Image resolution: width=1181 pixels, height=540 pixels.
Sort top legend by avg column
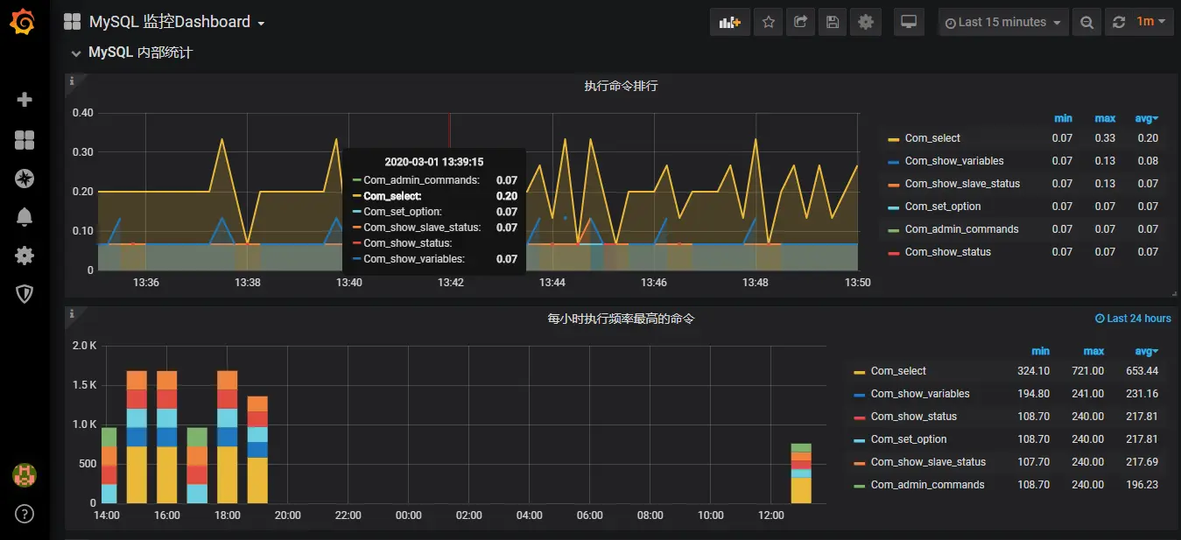point(1148,118)
